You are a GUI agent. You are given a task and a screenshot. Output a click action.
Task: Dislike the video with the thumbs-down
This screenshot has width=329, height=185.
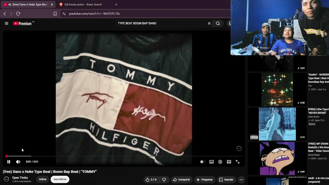coord(164,180)
